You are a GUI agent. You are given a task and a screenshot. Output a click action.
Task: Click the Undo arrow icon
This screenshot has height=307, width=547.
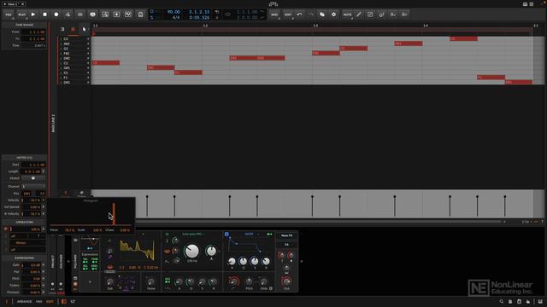[299, 14]
